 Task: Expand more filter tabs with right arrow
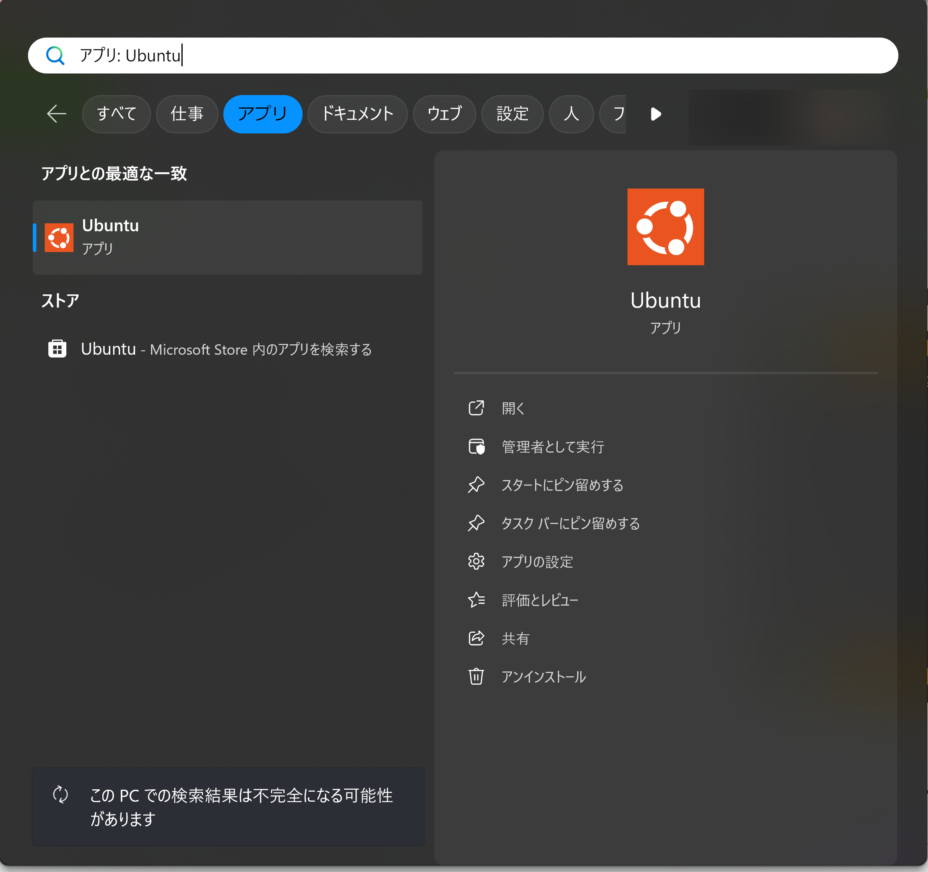click(x=656, y=114)
